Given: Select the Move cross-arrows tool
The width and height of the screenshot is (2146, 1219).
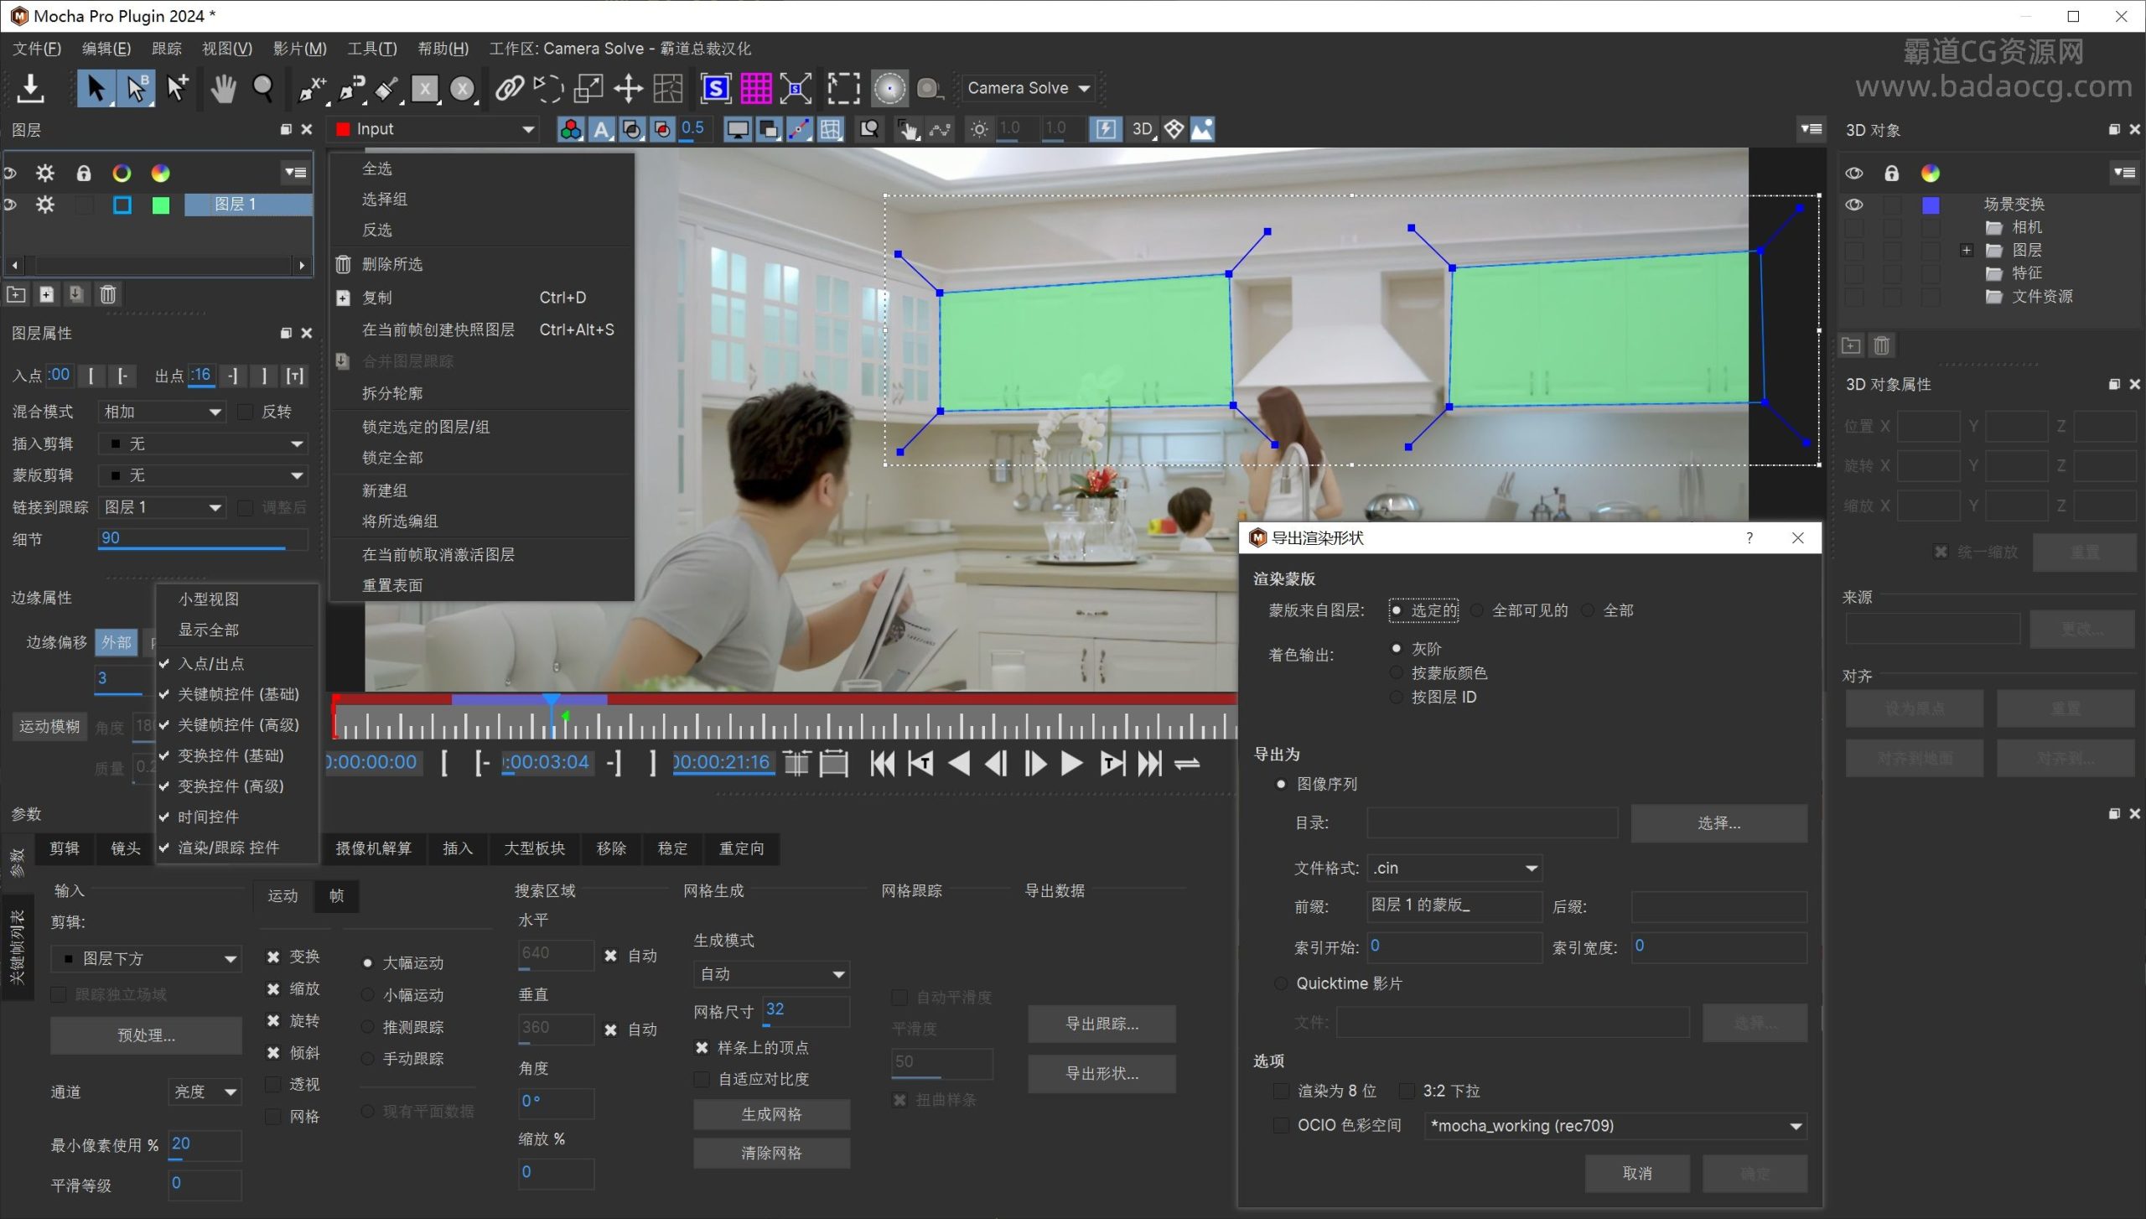Looking at the screenshot, I should click(x=628, y=88).
